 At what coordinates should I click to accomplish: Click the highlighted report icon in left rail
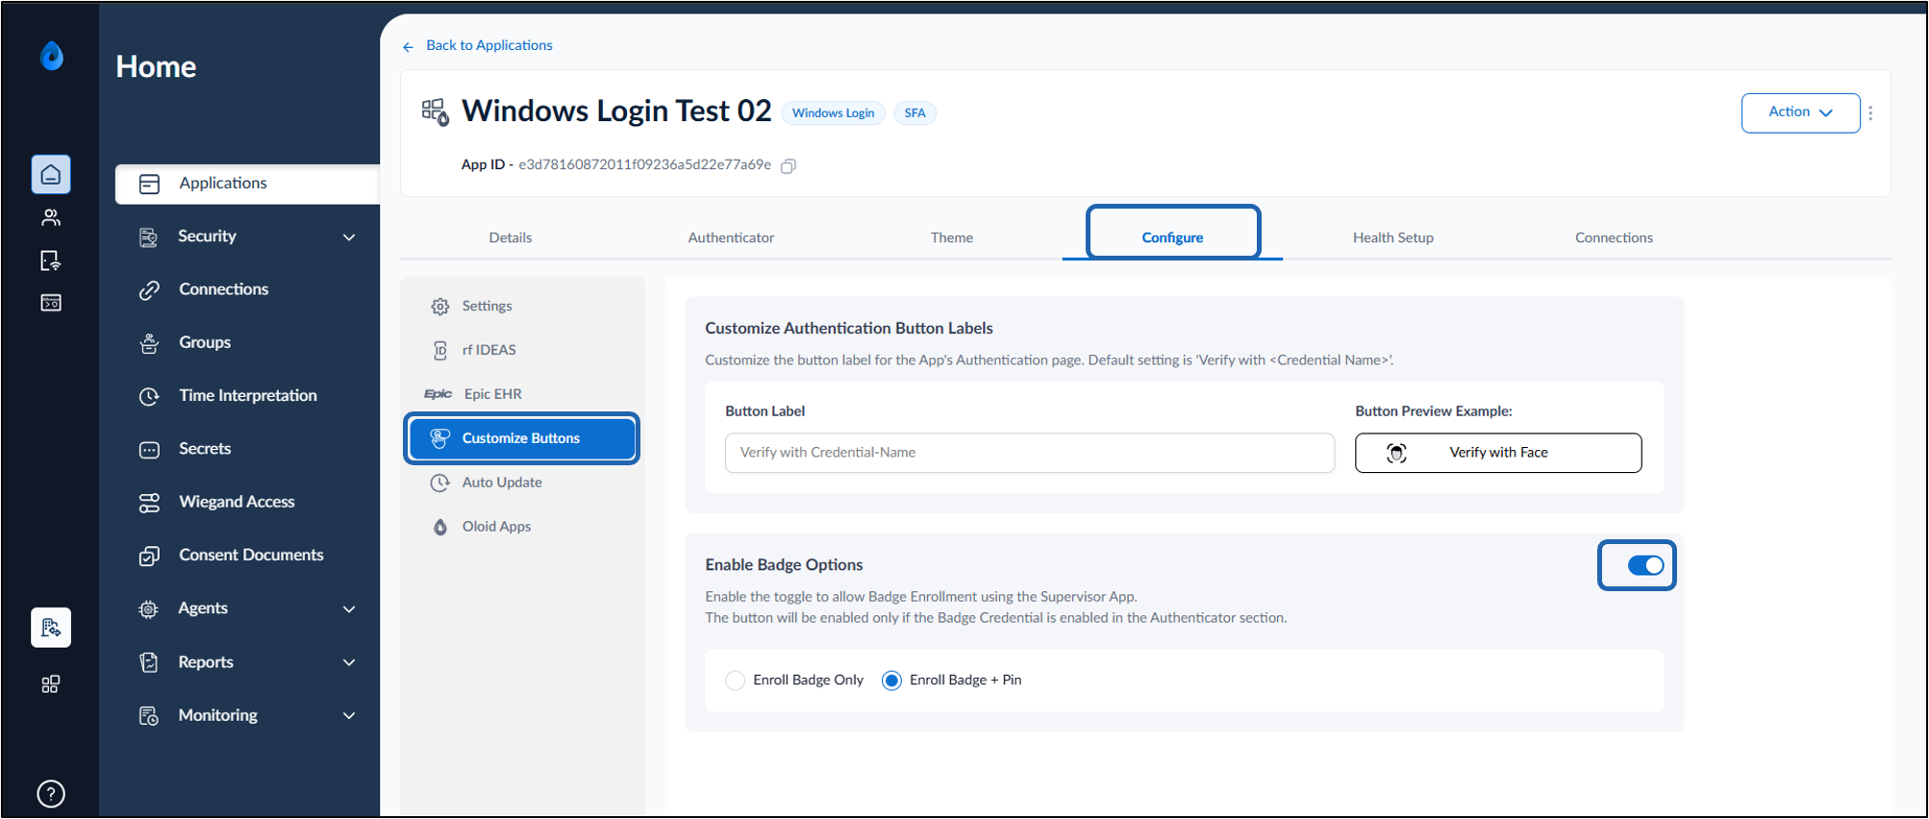pyautogui.click(x=51, y=628)
